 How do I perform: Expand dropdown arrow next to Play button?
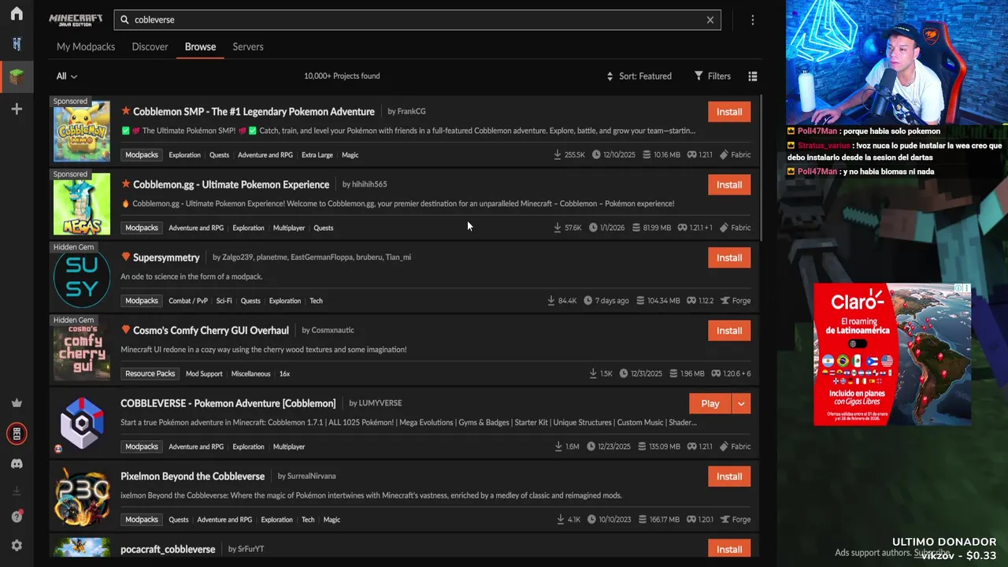tap(741, 403)
